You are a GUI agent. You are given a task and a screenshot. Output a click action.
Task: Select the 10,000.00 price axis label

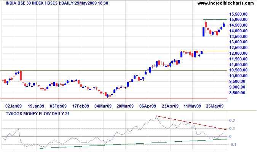pos(238,76)
